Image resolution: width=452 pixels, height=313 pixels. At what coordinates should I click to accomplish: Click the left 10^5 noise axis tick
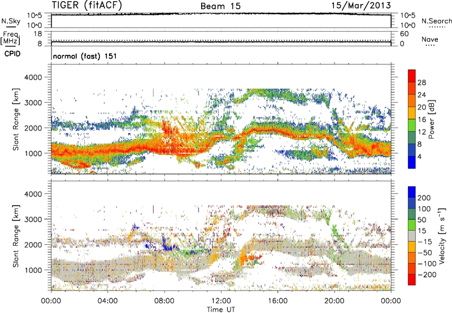point(34,15)
